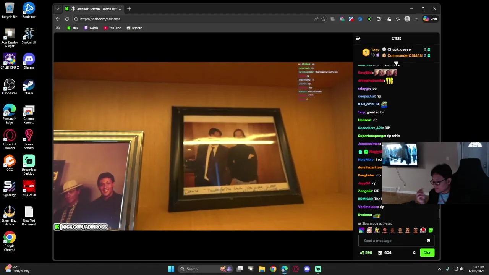Click the Adin Ross stream video player
The width and height of the screenshot is (489, 275).
point(203,146)
